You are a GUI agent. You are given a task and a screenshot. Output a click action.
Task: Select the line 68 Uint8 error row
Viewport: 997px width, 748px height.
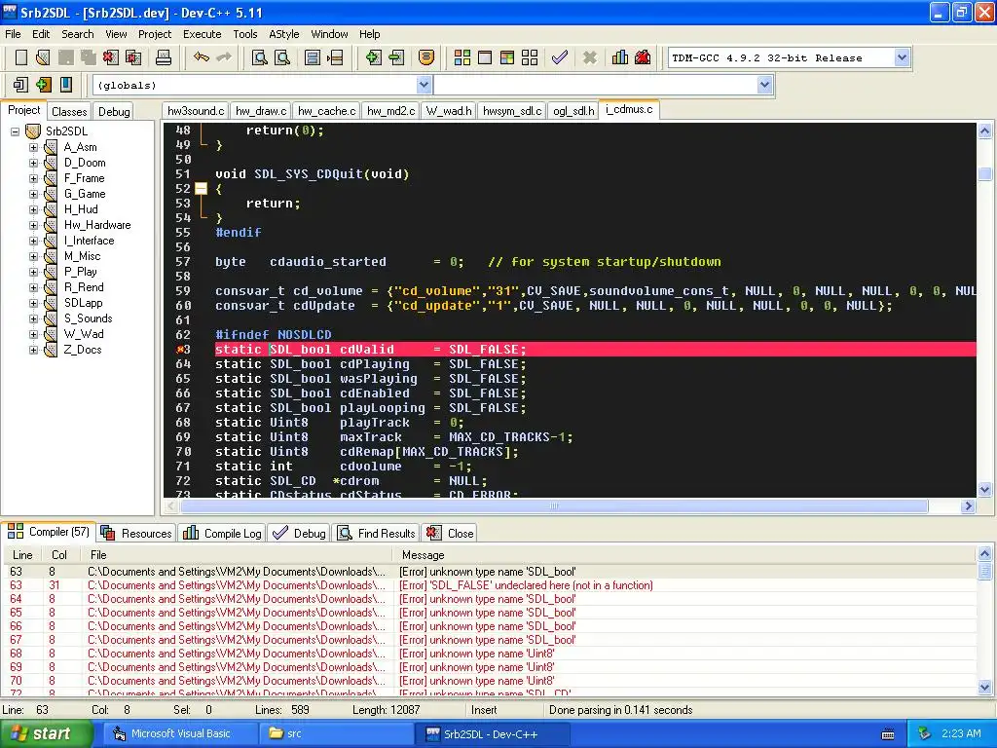pos(491,654)
